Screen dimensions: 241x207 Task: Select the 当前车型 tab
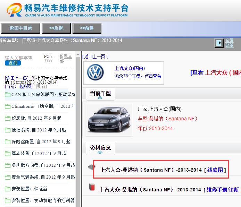100,94
